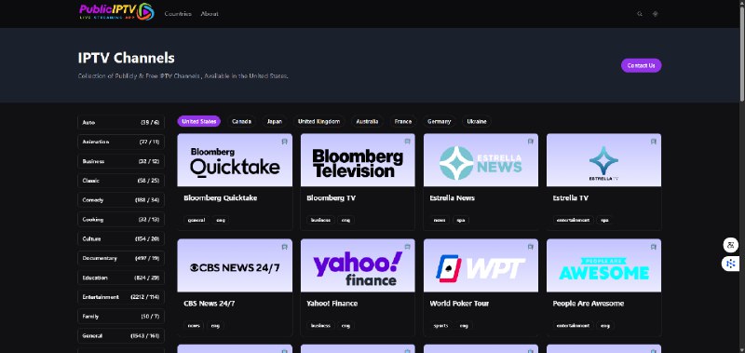Click the Estrella TV channel title
Viewport: 745px width, 353px height.
(570, 198)
